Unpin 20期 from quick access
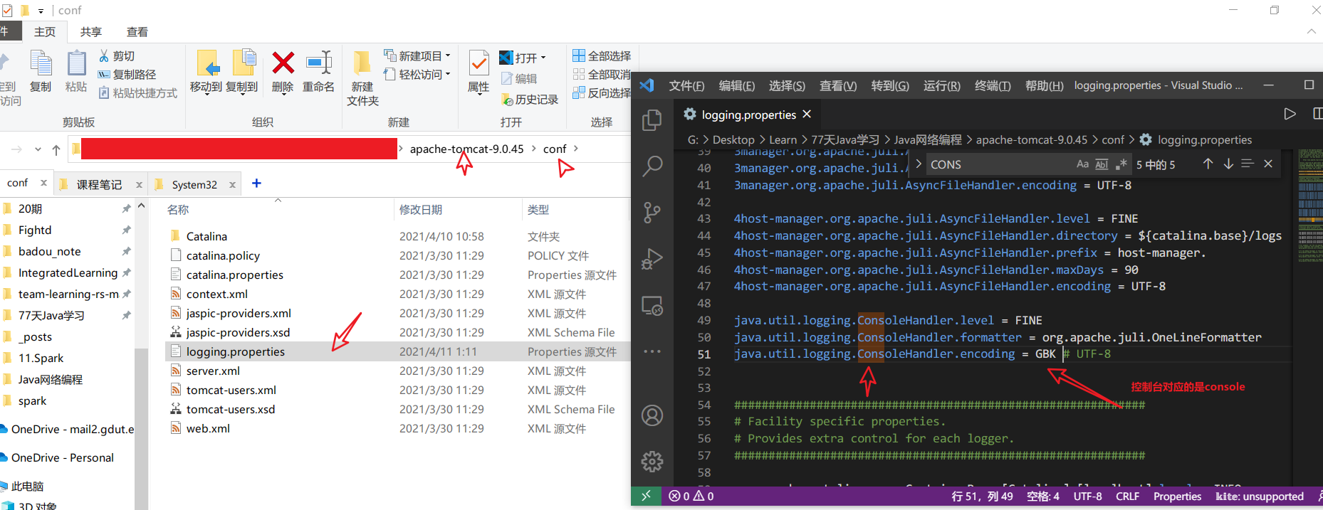 tap(127, 209)
